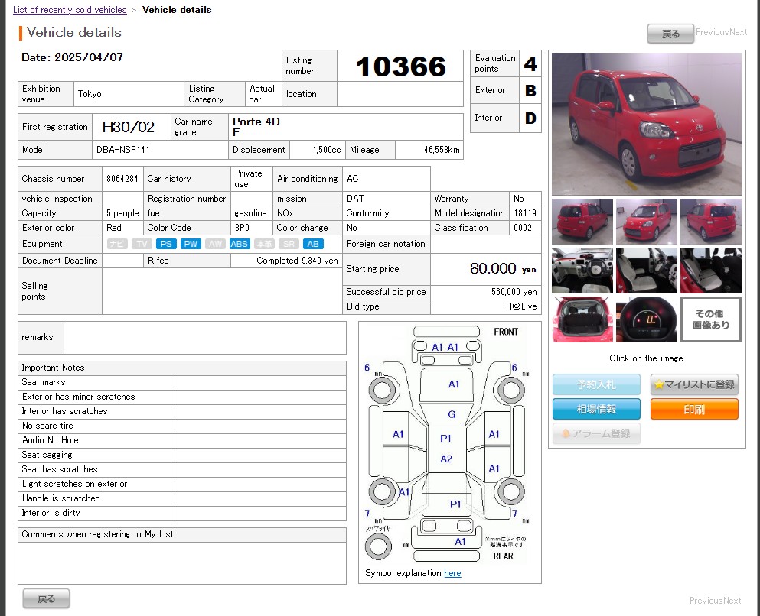Click the A1 mark on hood diagram
Screen dimensions: 760x616
click(x=454, y=384)
